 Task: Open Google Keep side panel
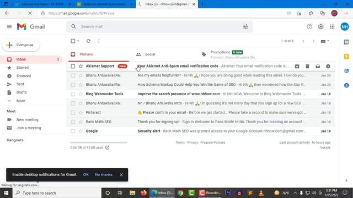click(x=346, y=56)
